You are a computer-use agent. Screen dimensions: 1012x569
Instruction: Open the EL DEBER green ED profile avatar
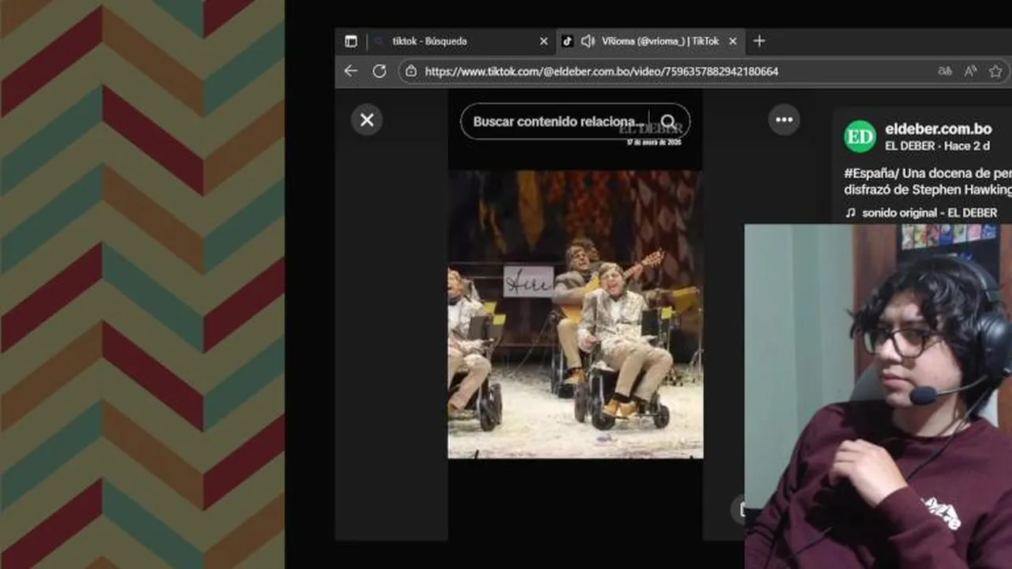(x=860, y=137)
